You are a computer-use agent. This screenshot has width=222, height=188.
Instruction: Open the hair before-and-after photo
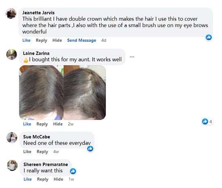(62, 92)
